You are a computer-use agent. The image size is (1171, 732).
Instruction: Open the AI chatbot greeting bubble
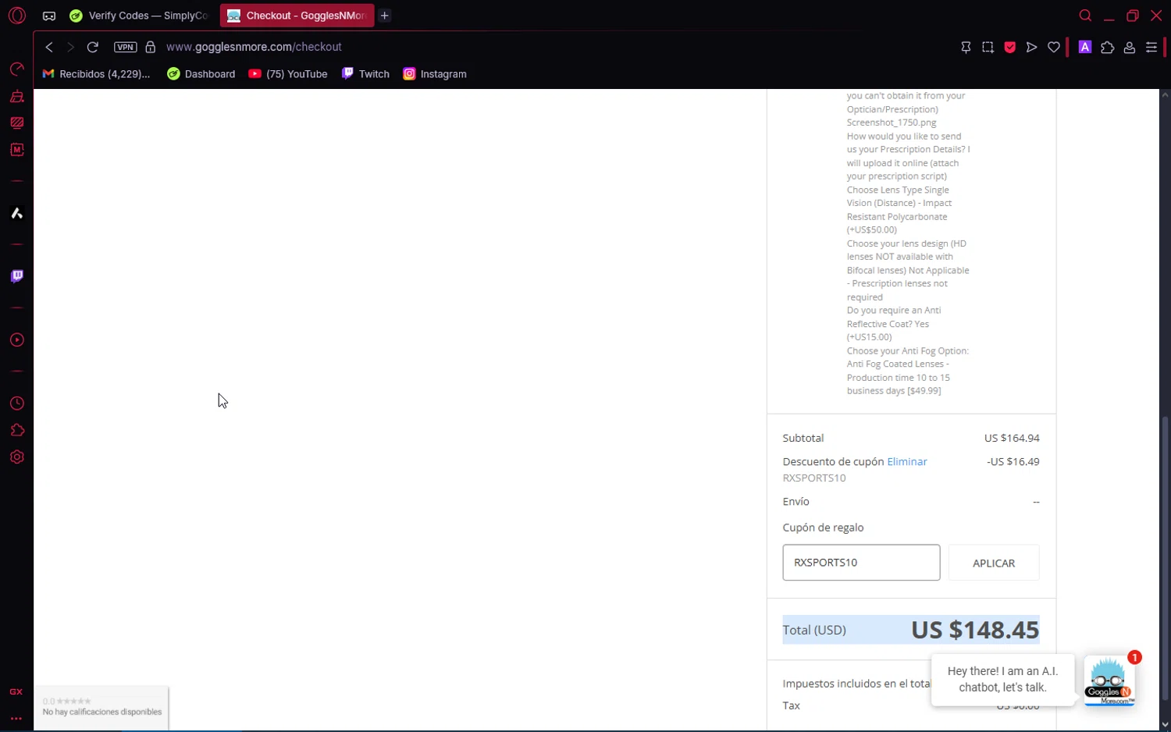[1002, 680]
